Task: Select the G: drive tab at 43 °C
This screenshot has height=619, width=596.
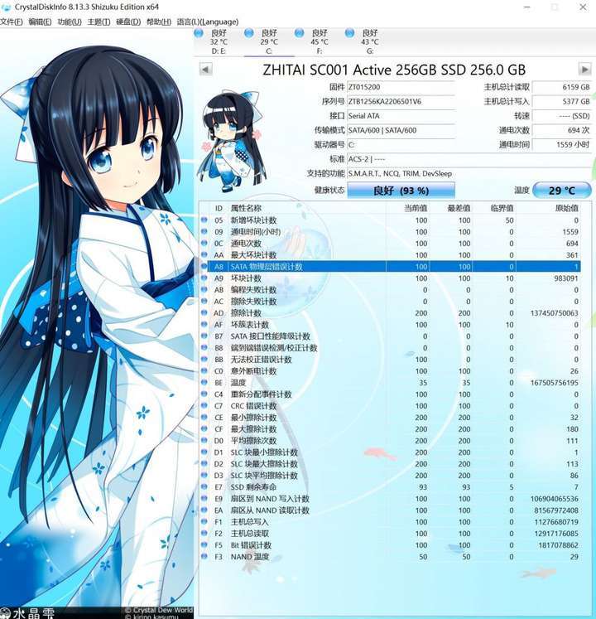Action: click(x=369, y=41)
